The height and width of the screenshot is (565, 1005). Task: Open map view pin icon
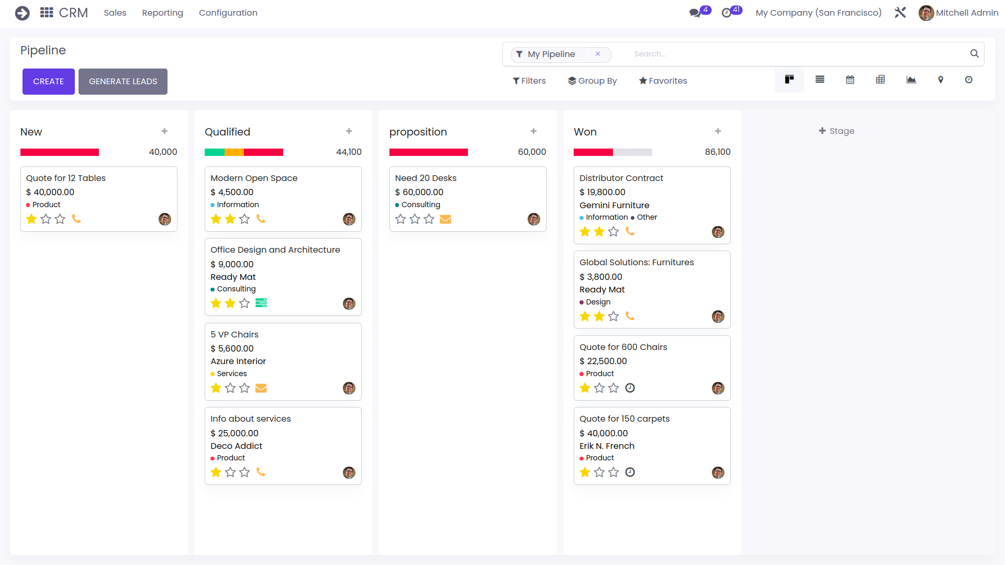[x=941, y=80]
